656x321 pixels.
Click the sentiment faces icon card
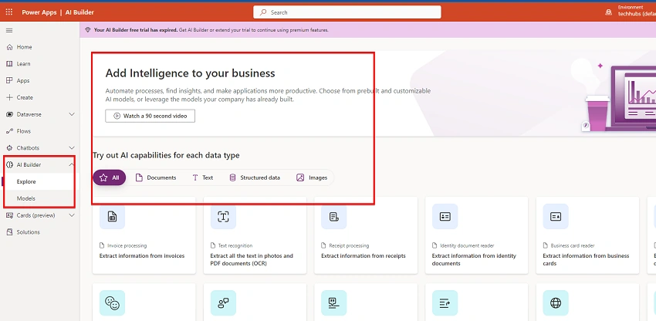point(112,302)
